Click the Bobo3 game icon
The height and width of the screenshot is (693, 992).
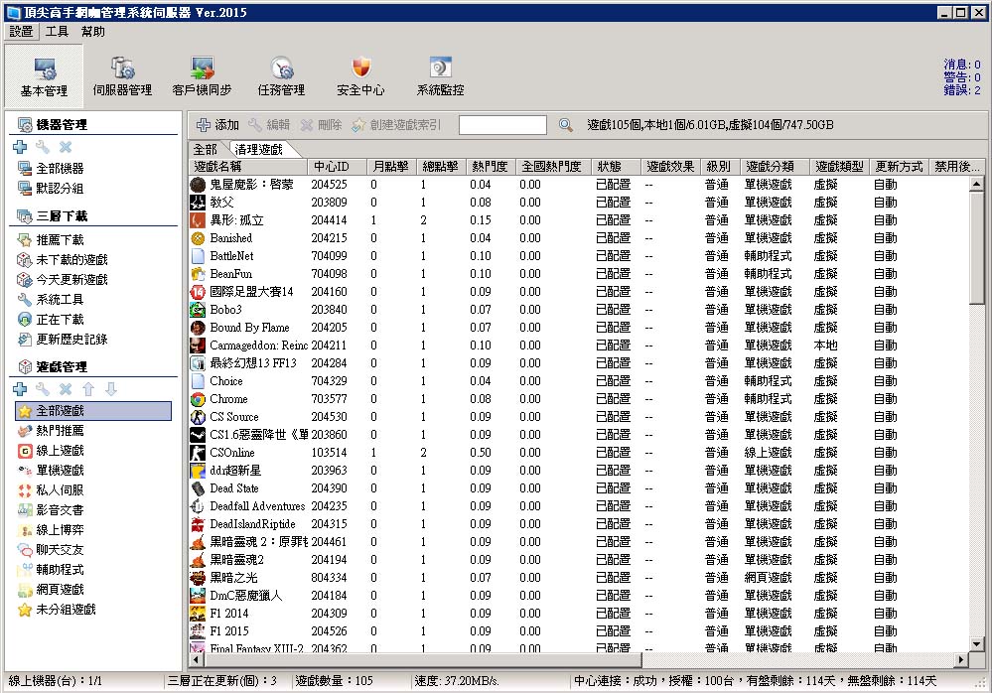pos(198,310)
